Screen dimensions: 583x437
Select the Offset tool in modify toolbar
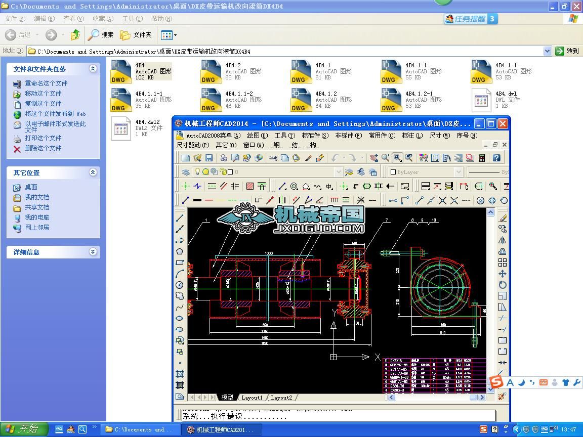pos(503,251)
